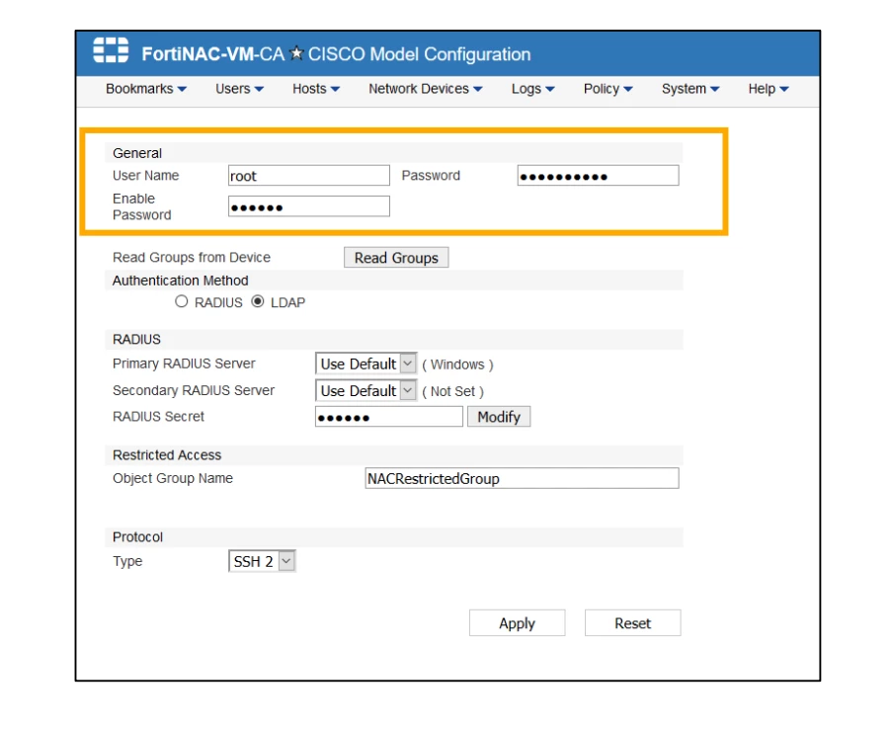Open the Network Devices menu

(x=426, y=89)
